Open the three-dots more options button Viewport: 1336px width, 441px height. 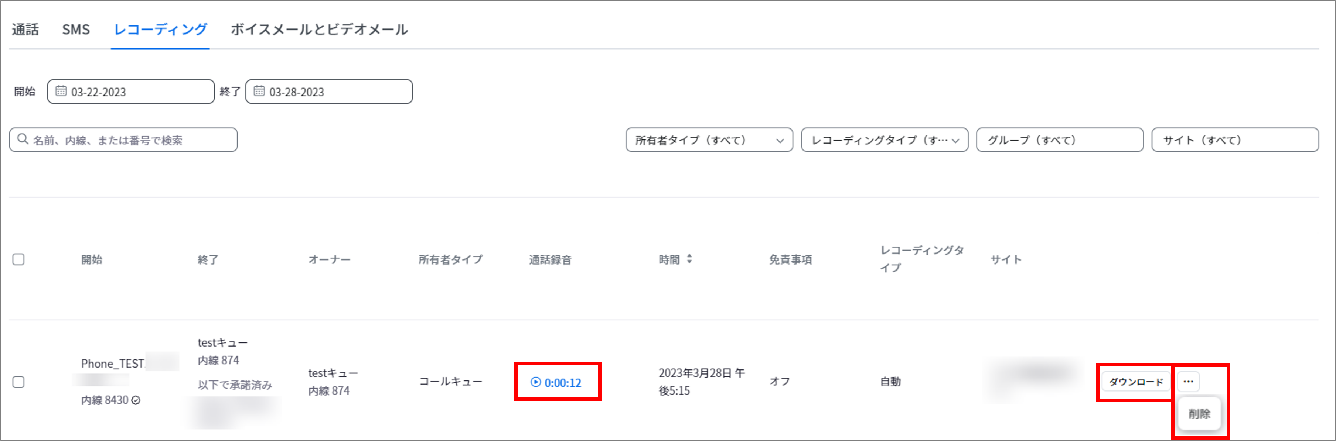point(1188,382)
